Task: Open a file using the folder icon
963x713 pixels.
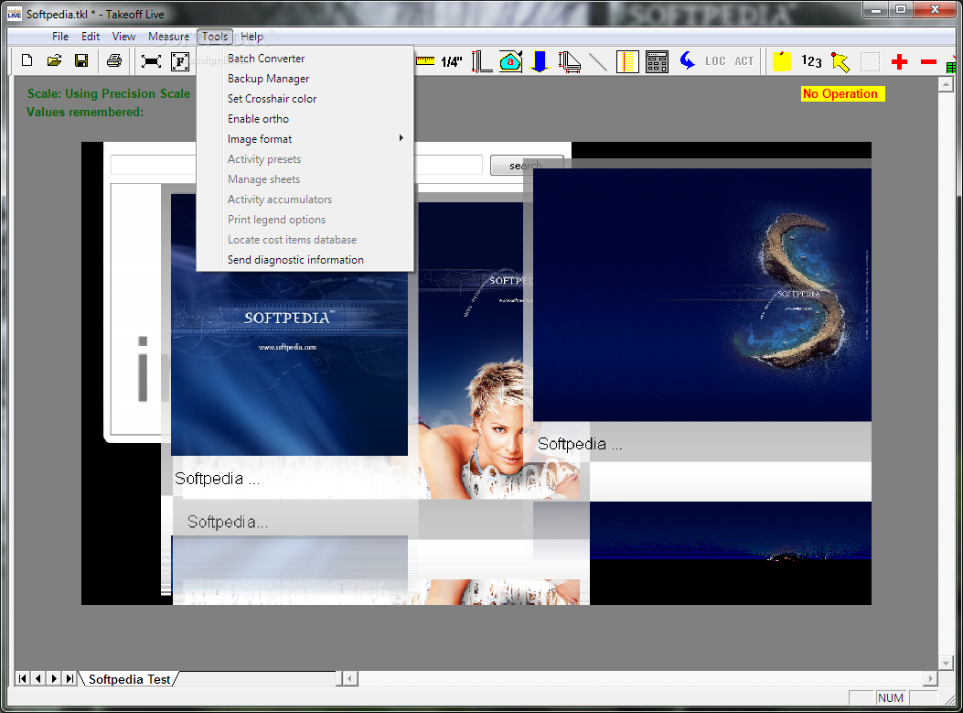Action: (x=54, y=60)
